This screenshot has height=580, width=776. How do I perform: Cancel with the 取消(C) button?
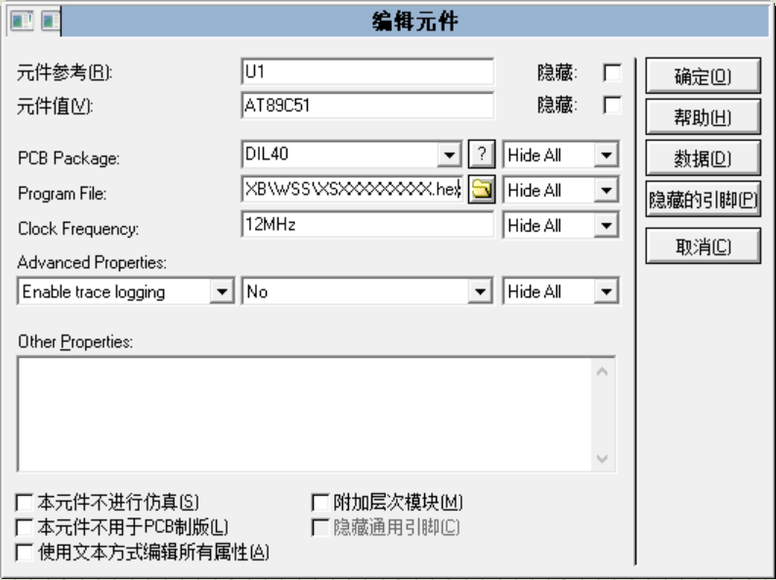(703, 245)
